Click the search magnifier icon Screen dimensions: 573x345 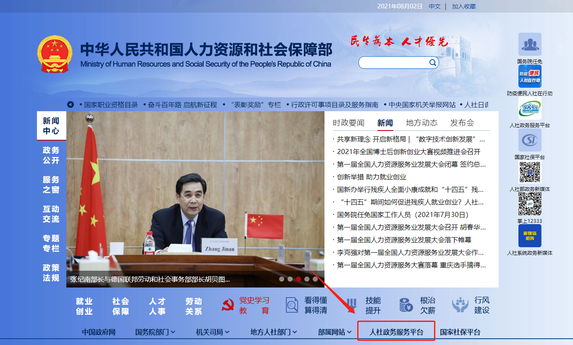pos(432,63)
